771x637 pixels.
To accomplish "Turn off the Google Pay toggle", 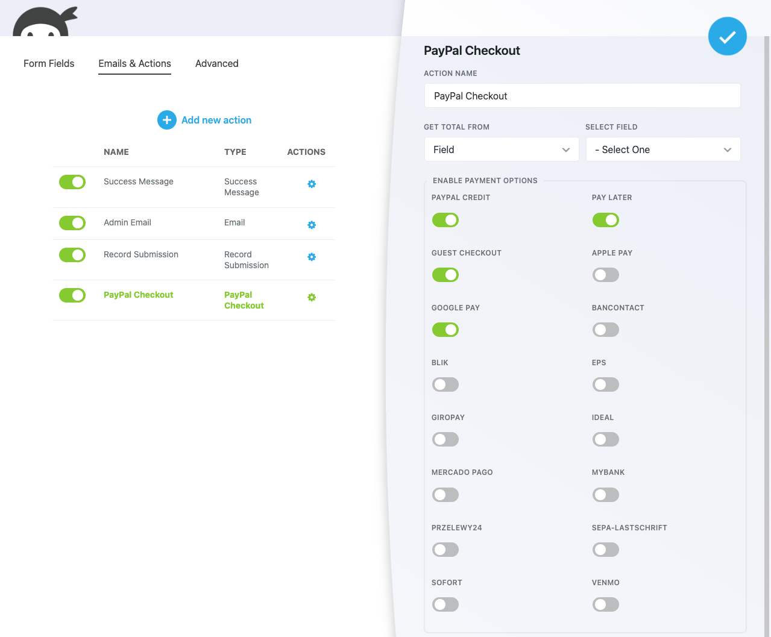I will coord(445,330).
